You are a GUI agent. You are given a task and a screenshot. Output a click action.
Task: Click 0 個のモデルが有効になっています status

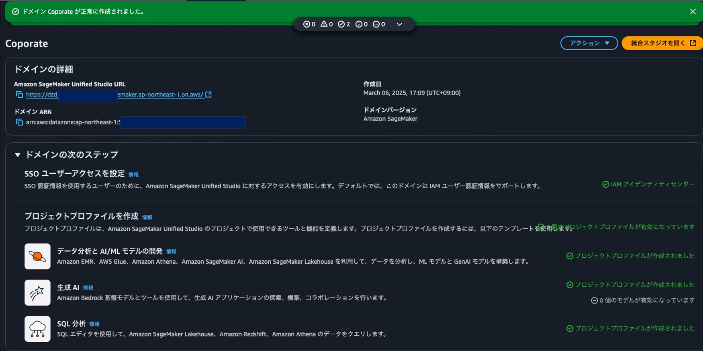tap(643, 300)
